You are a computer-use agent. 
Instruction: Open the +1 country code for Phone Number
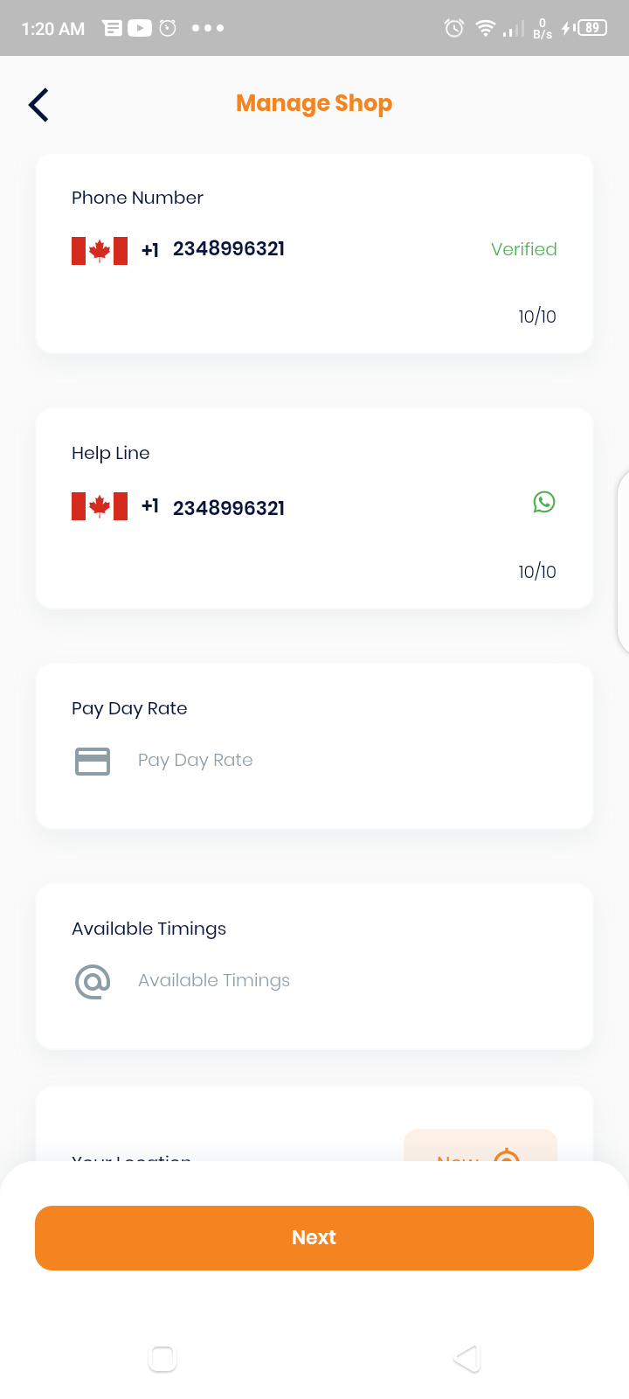point(150,250)
